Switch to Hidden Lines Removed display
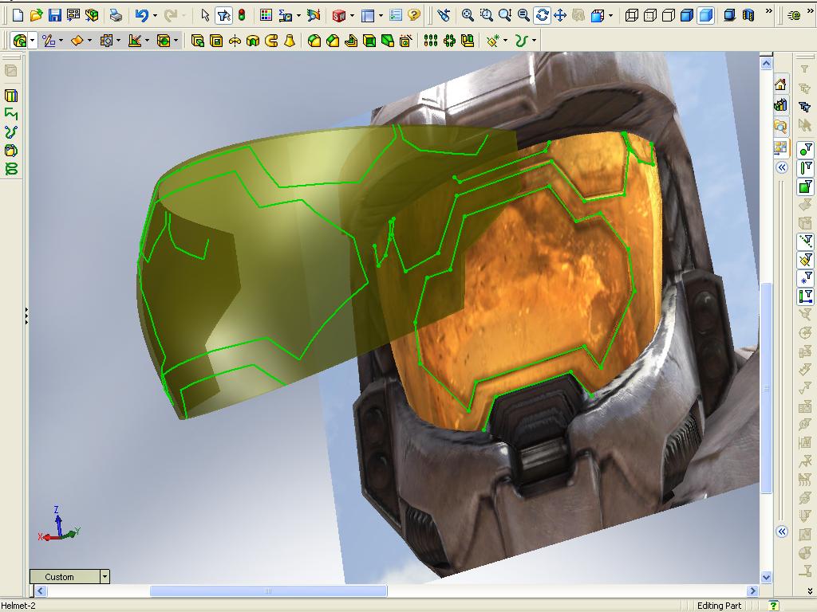 point(669,15)
